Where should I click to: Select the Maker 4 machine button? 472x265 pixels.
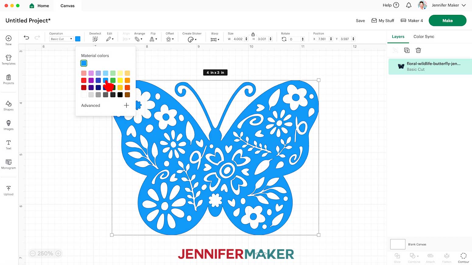412,21
